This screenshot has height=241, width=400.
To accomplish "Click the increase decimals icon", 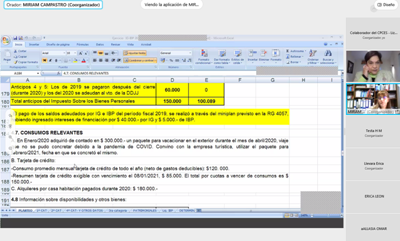I will click(183, 60).
